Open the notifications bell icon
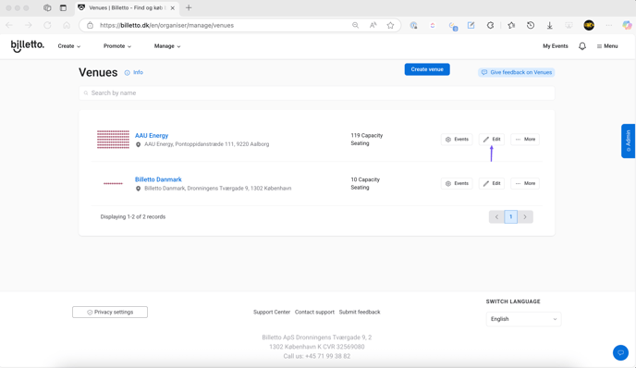This screenshot has width=636, height=368. point(582,46)
